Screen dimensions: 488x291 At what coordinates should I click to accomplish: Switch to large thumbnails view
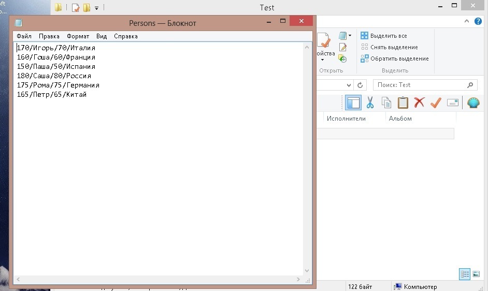click(477, 274)
